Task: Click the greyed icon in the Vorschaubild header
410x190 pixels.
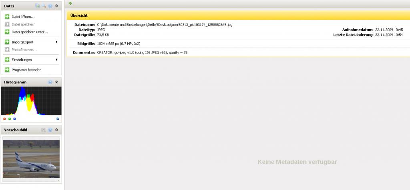Action: tap(44, 130)
